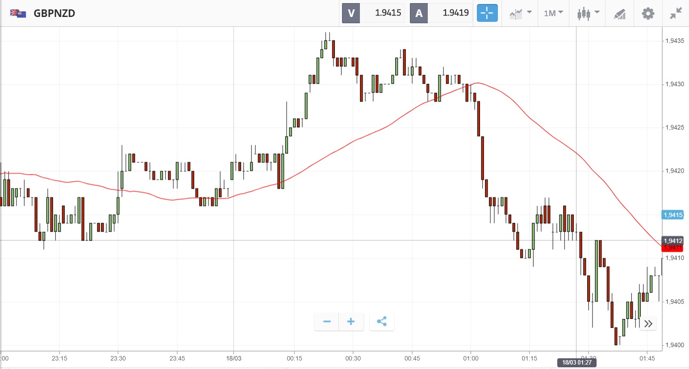Image resolution: width=689 pixels, height=369 pixels.
Task: Open the 1M timeframe dropdown
Action: pyautogui.click(x=553, y=13)
